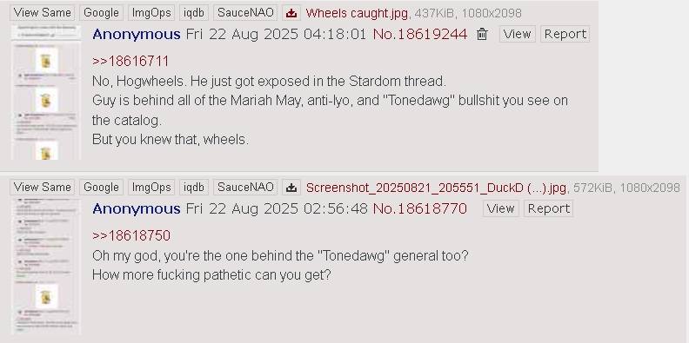Open the Wheels caught.jpg thumbnail
Screen dimensions: 689x343
pyautogui.click(x=46, y=92)
